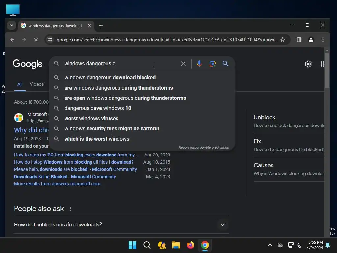The height and width of the screenshot is (253, 337).
Task: Open the muted volume tray icon
Action: pos(299,245)
